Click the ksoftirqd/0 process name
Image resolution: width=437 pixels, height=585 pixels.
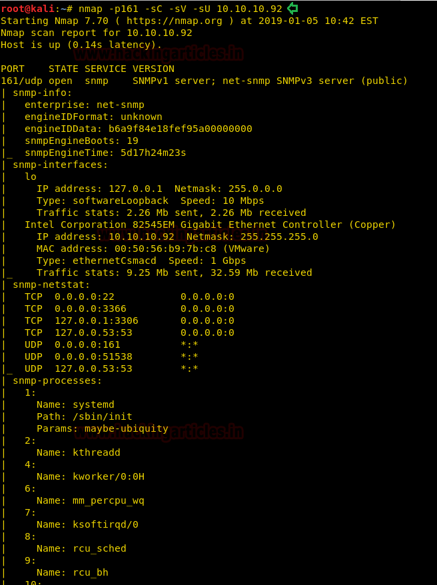pos(105,524)
